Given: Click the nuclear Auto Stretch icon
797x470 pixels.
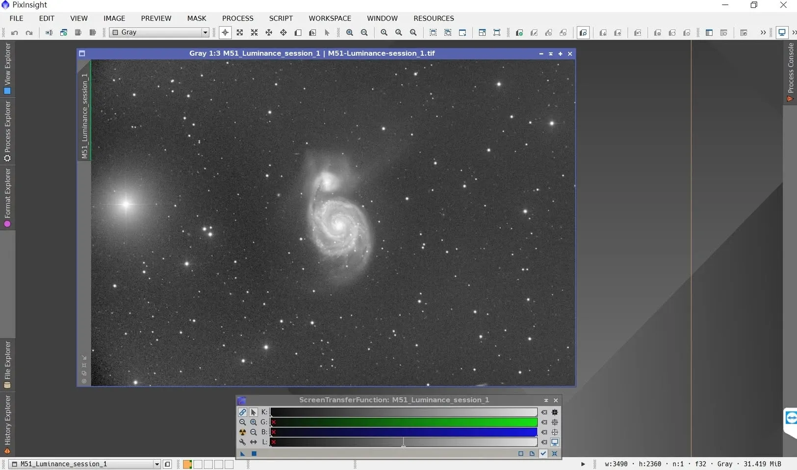Looking at the screenshot, I should point(242,432).
